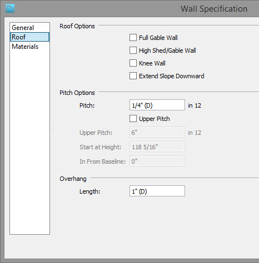The height and width of the screenshot is (263, 259).
Task: Enable the Full Gable Wall checkbox
Action: pyautogui.click(x=133, y=38)
